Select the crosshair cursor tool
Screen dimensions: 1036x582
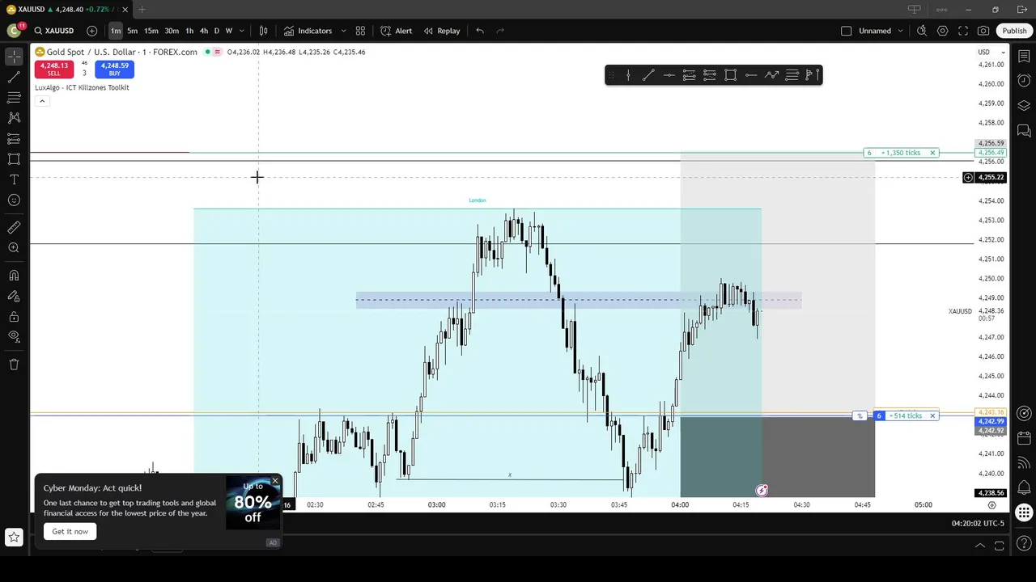point(14,56)
